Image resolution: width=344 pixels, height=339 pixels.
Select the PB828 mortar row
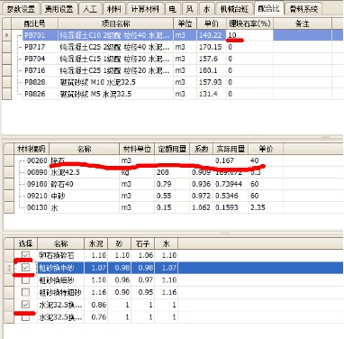click(171, 82)
